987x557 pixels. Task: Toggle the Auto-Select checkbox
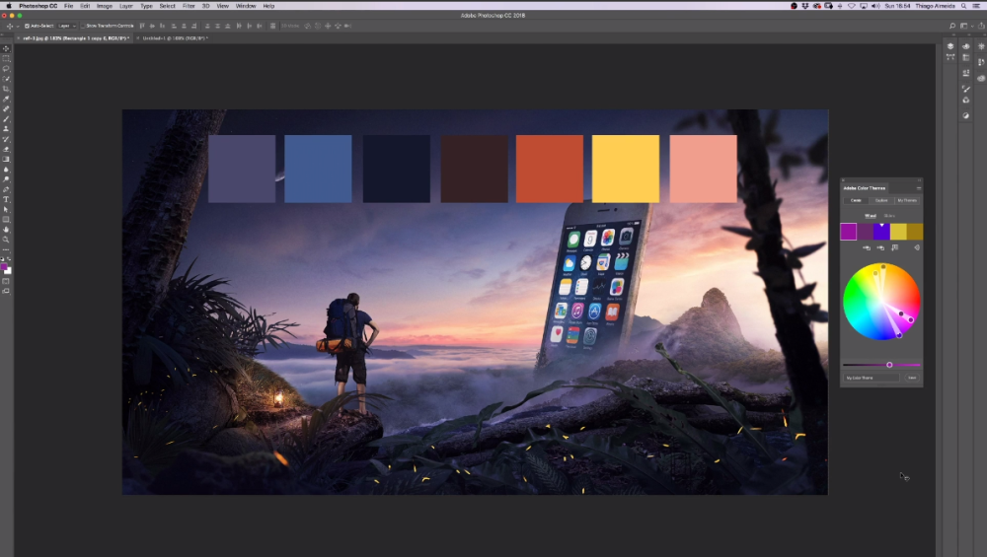click(x=27, y=26)
